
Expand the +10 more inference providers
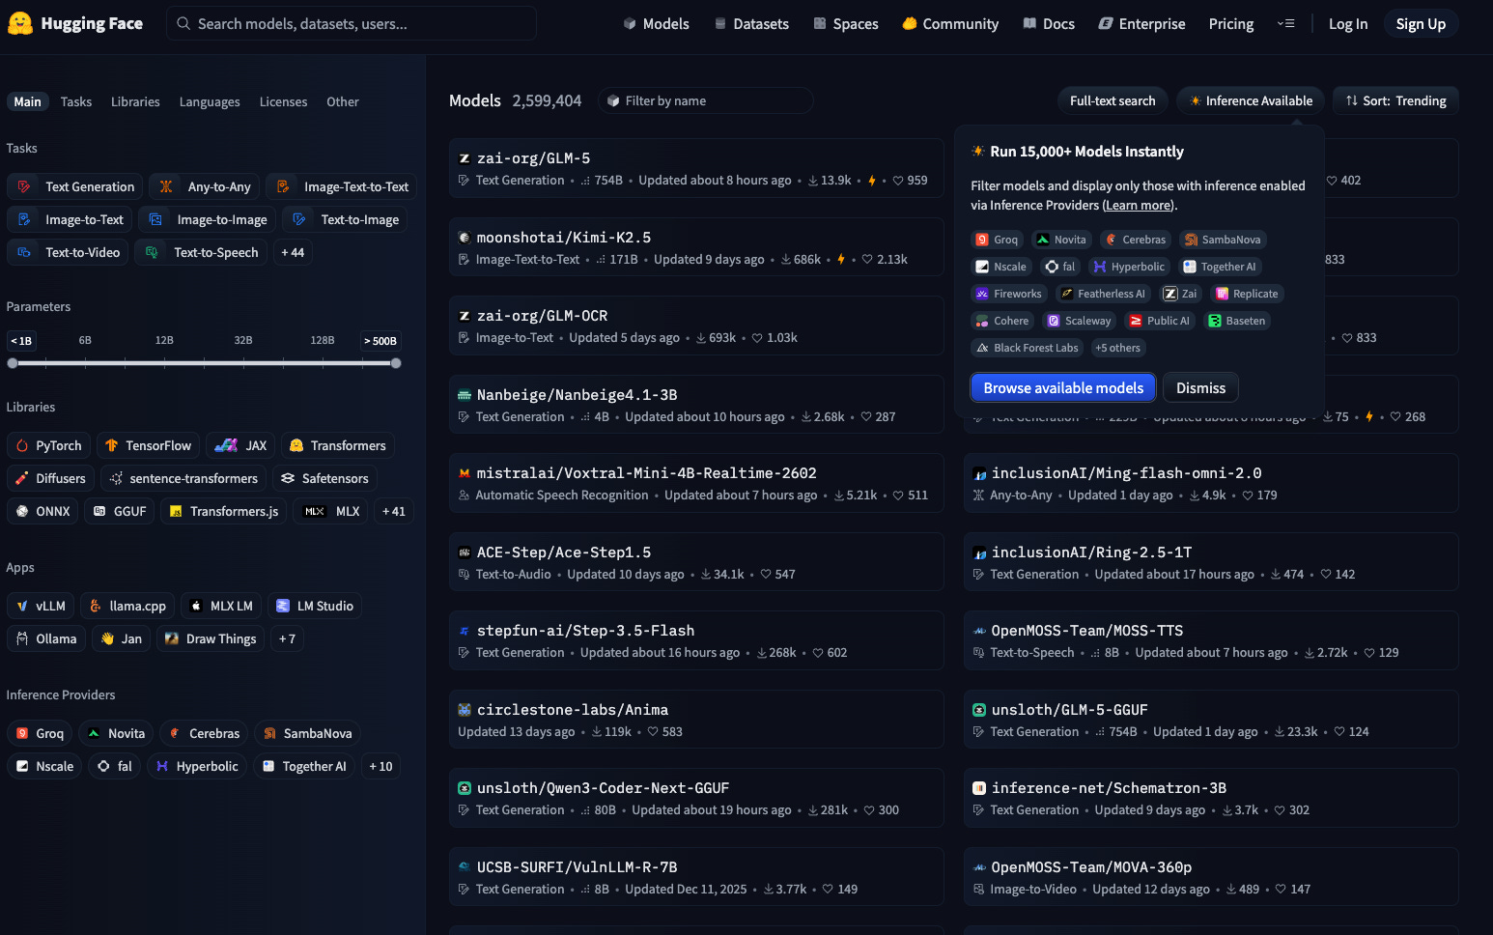380,766
